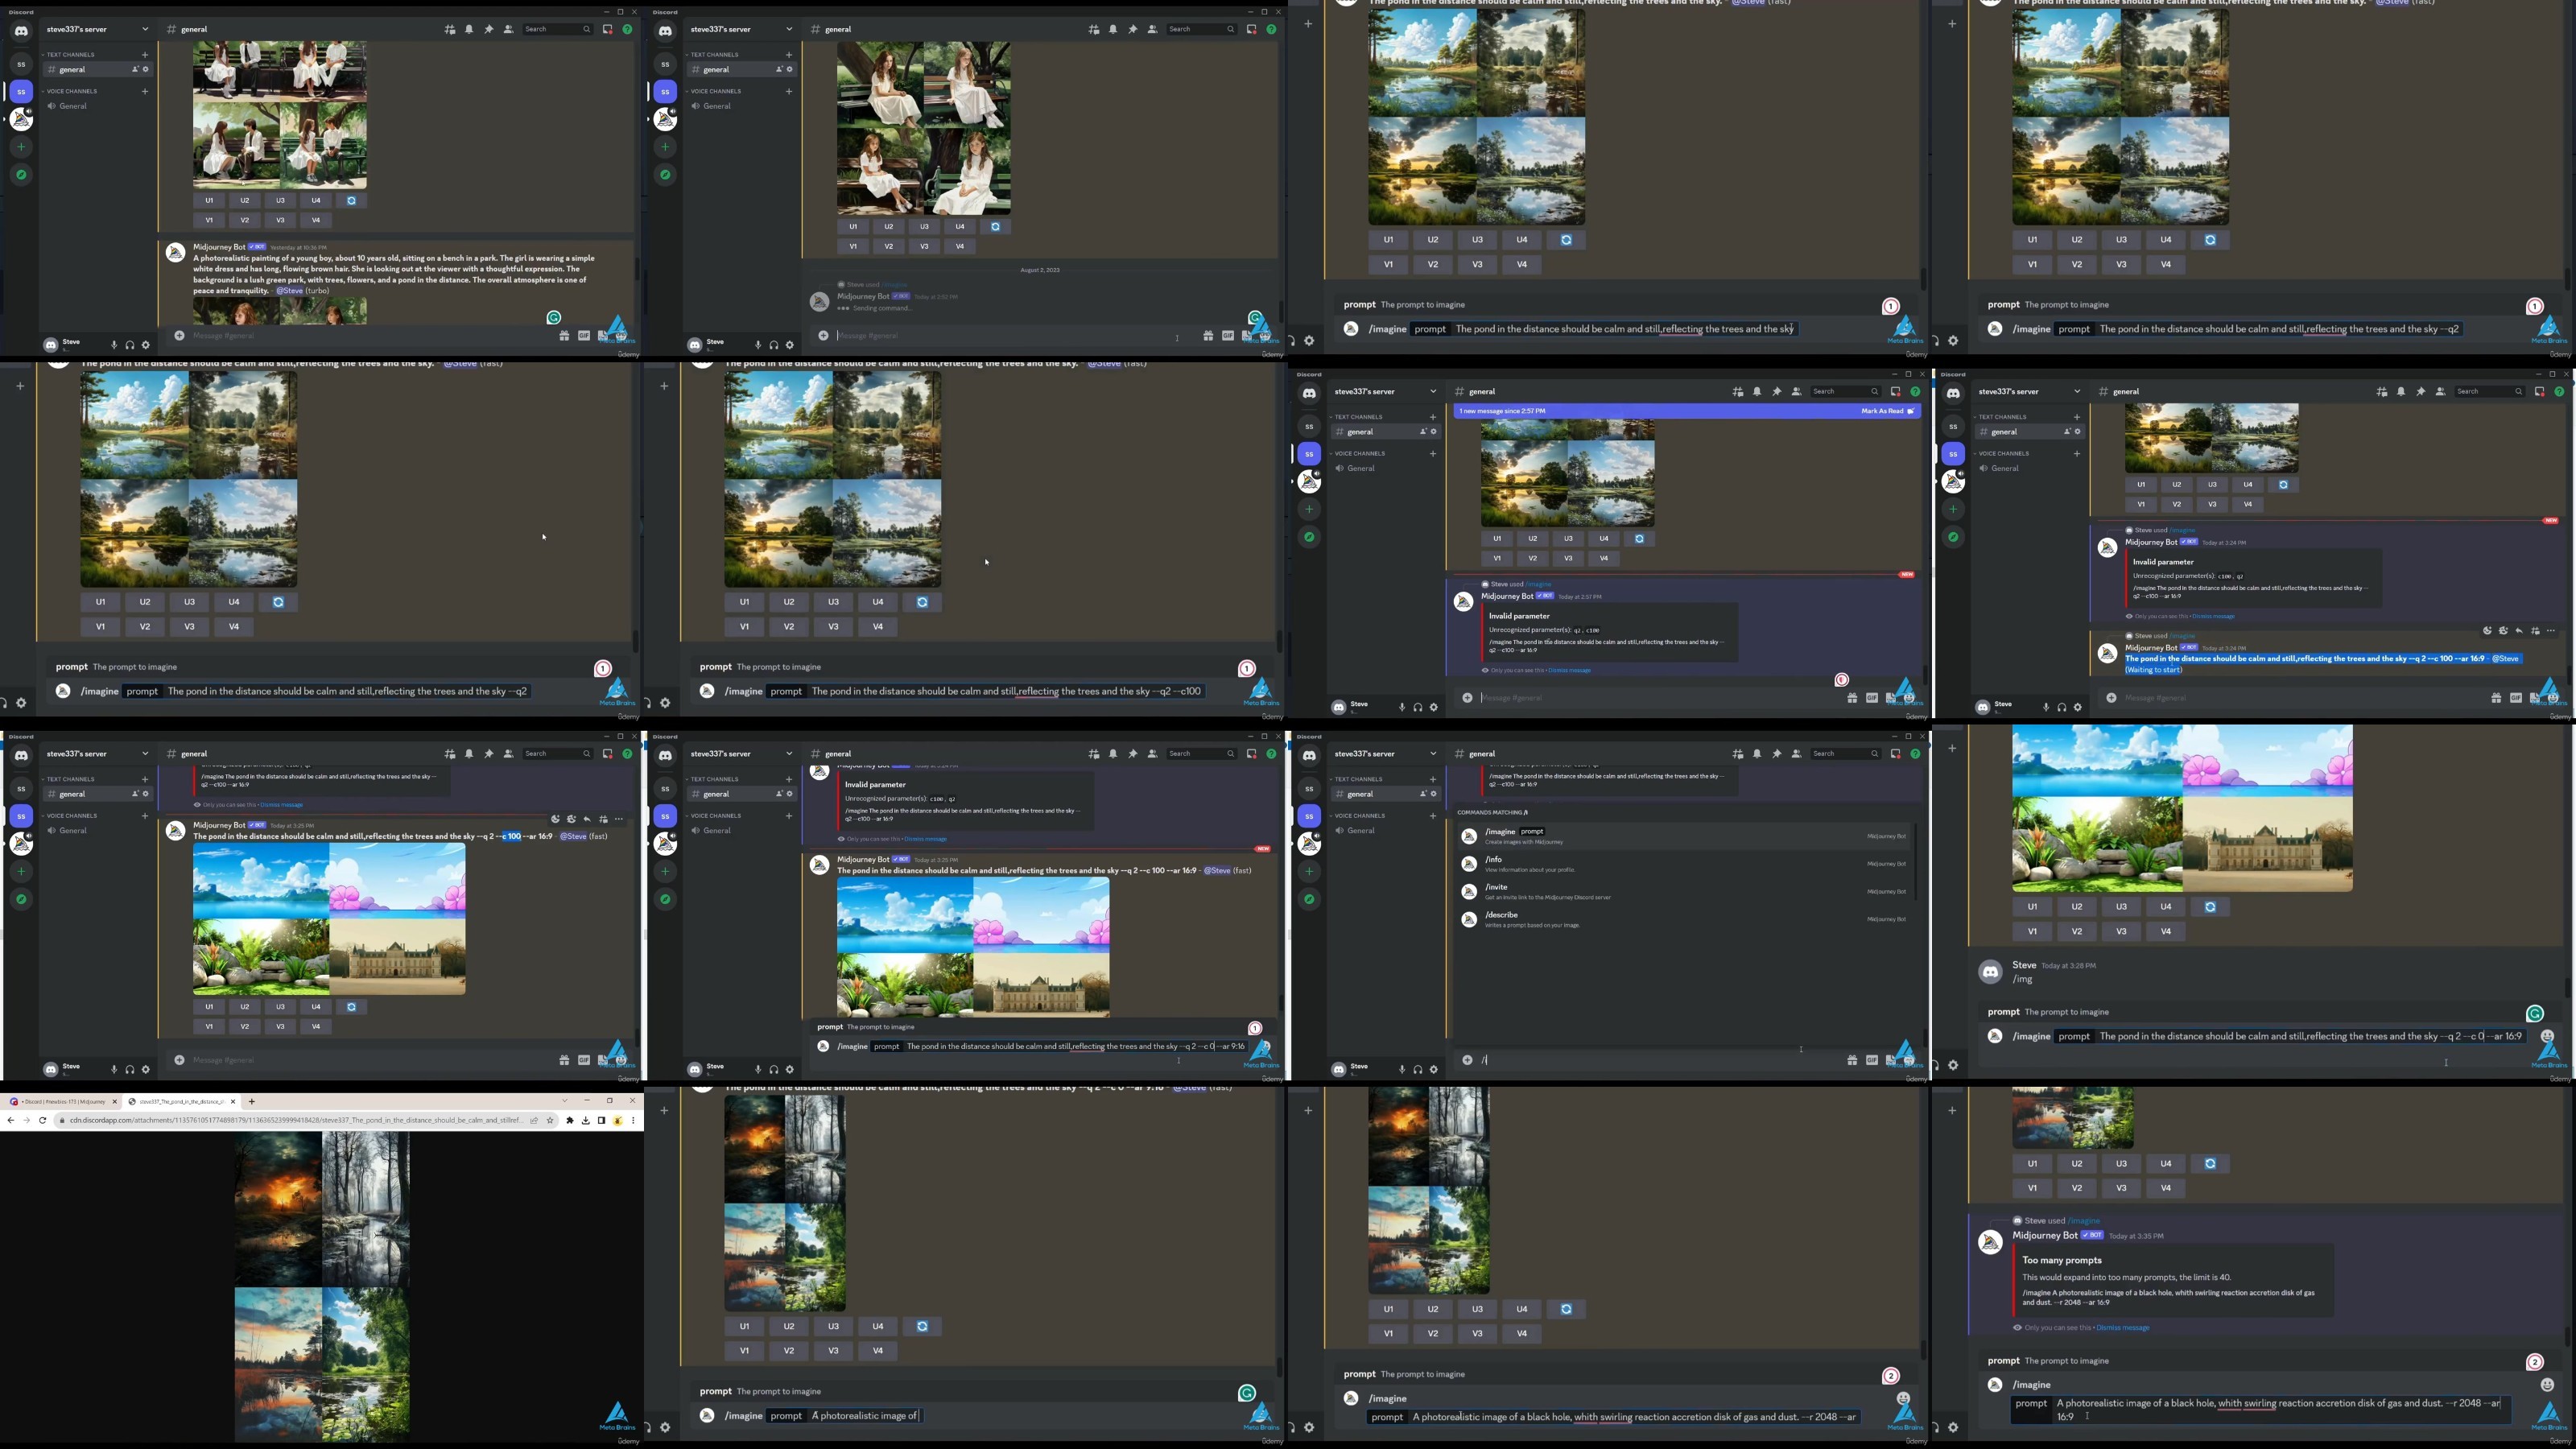Toggle notification bell in 'Waiting to start' window

coord(2401,391)
